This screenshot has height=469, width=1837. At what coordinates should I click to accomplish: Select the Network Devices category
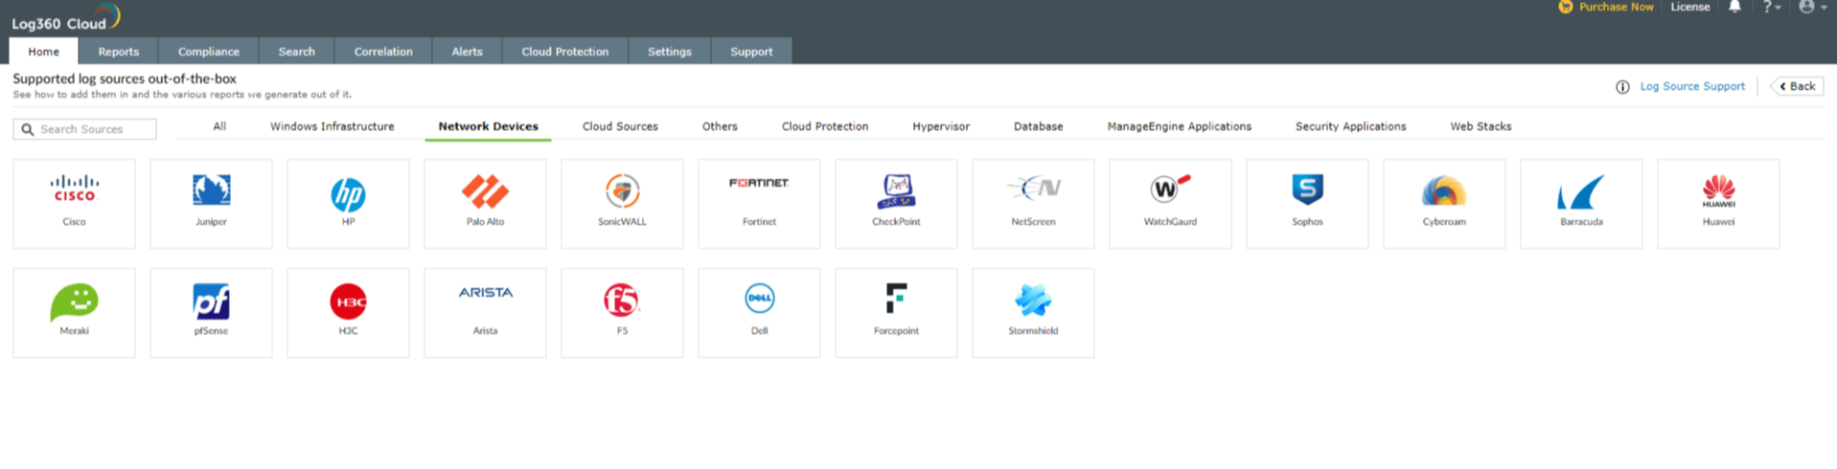click(x=488, y=126)
